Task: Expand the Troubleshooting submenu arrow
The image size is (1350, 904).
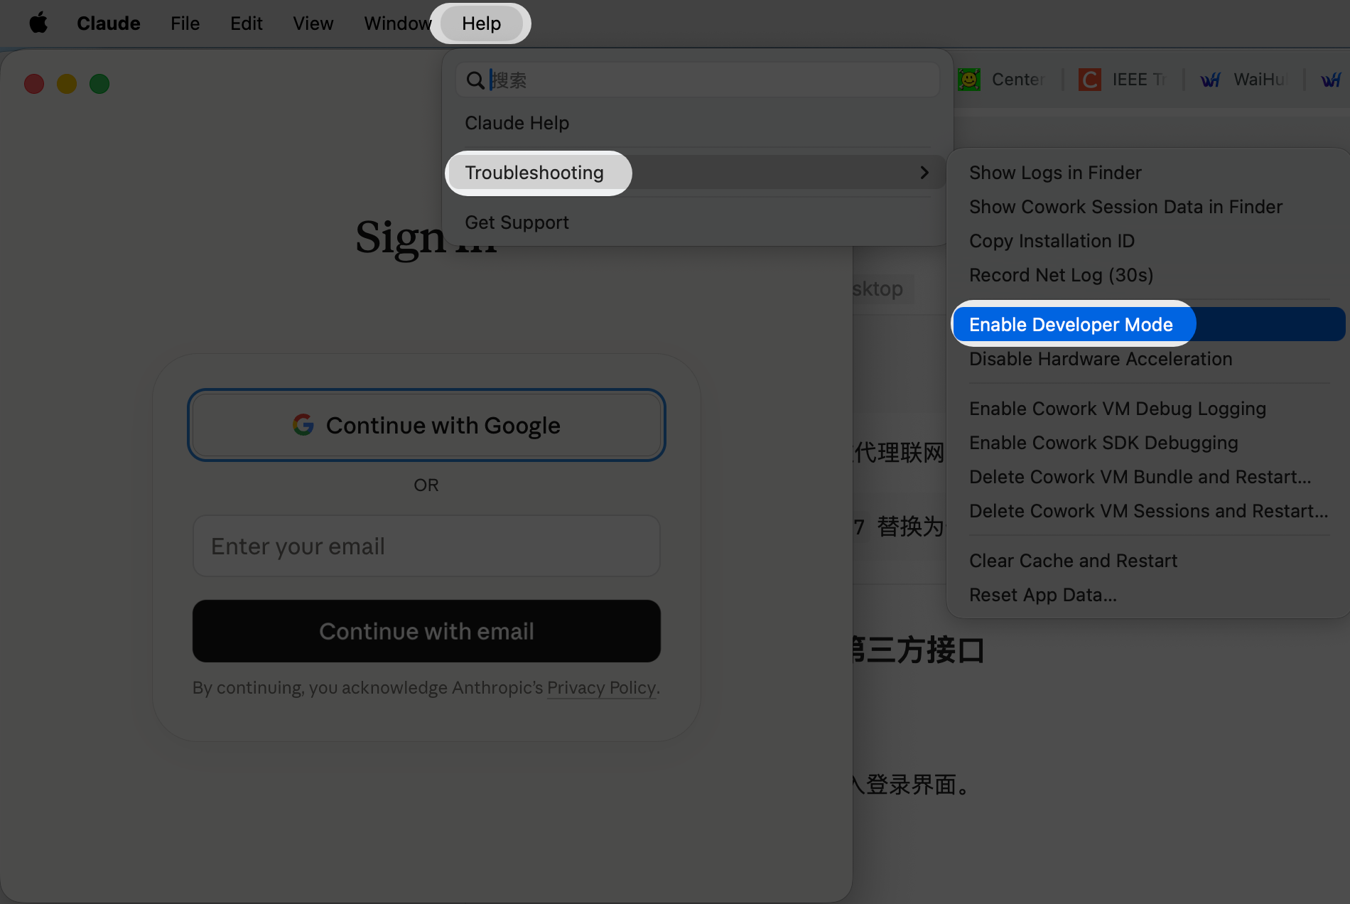Action: coord(924,173)
